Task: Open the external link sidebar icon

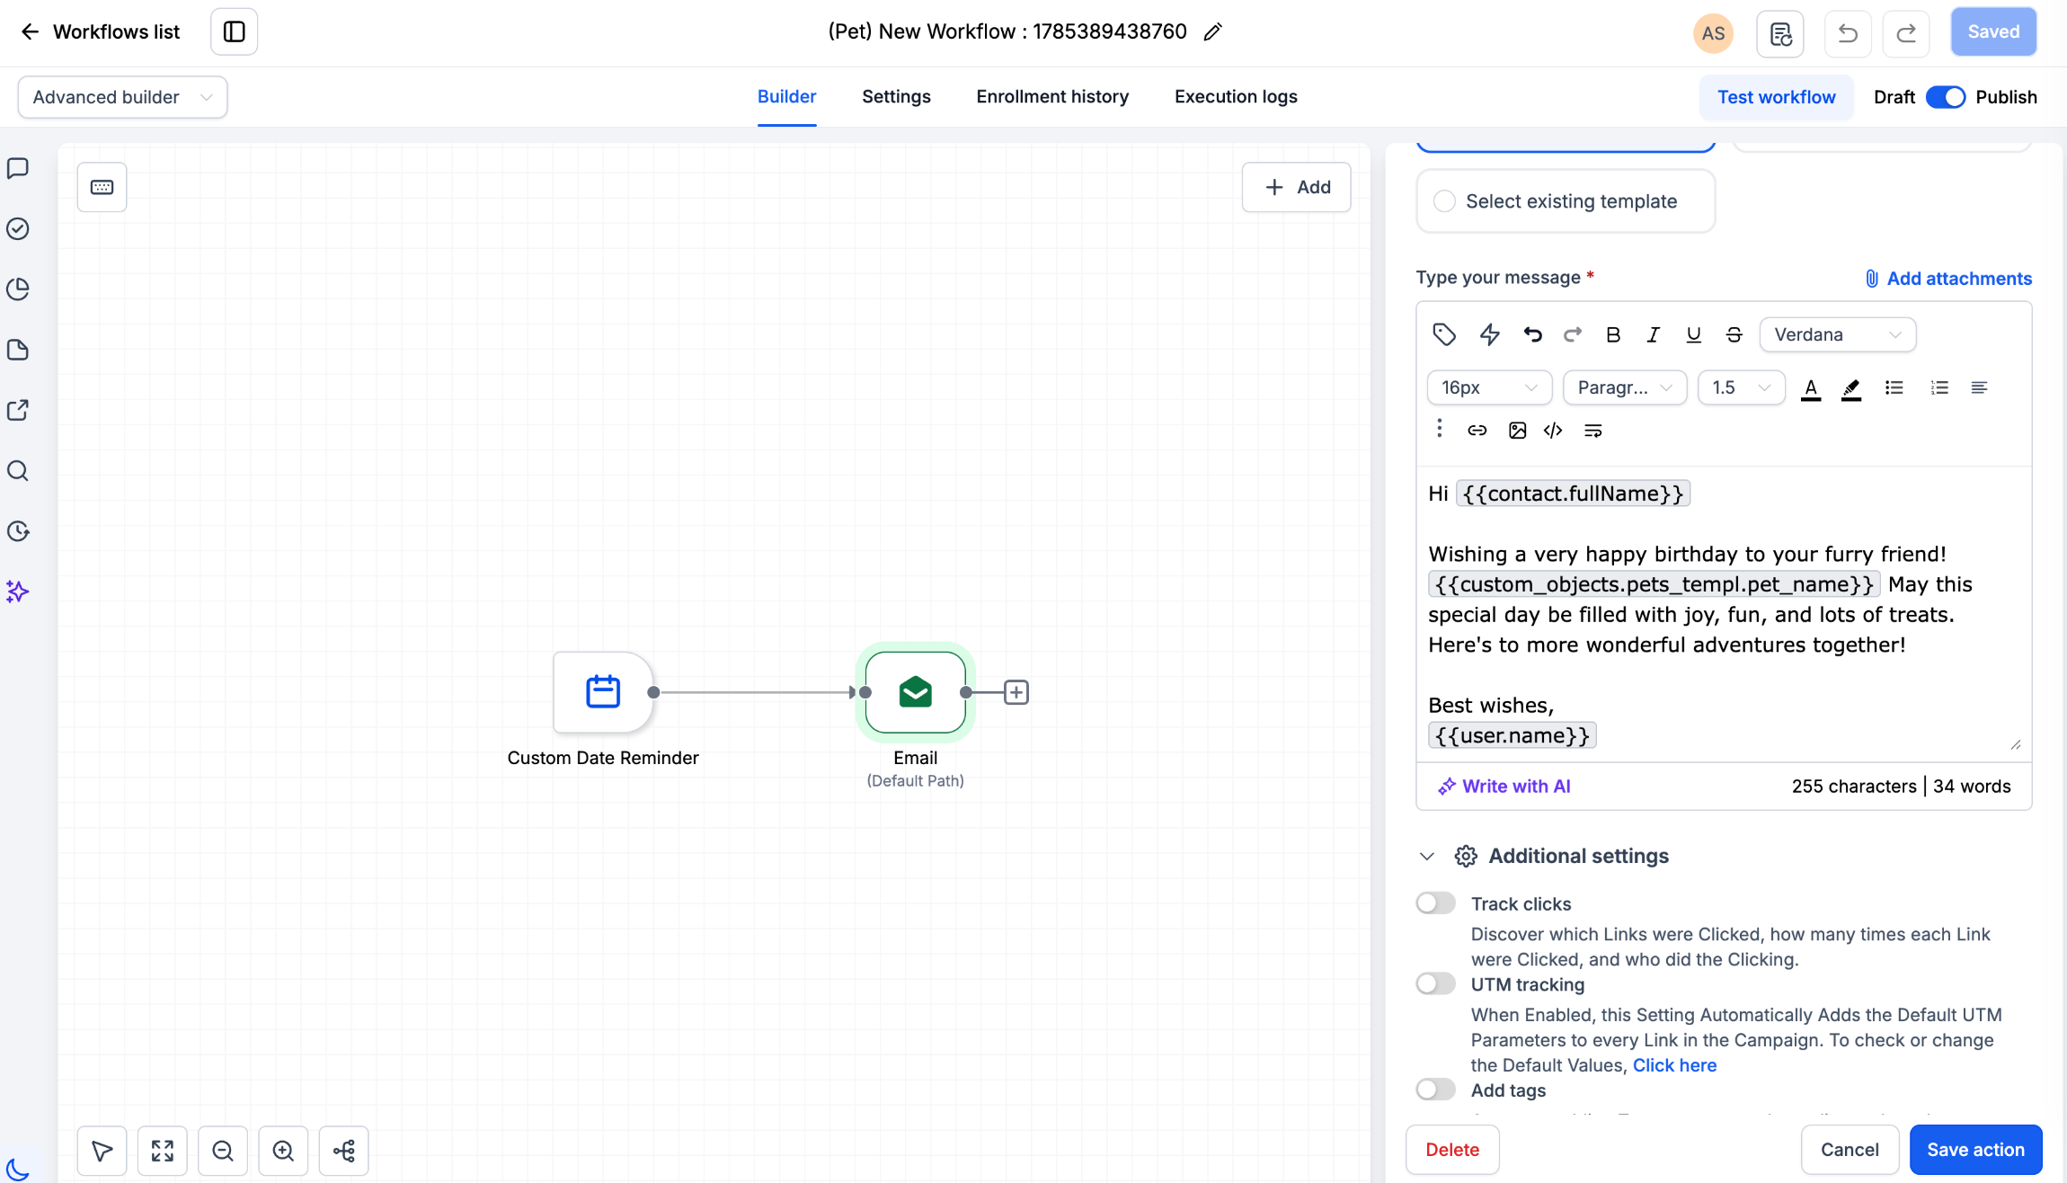Action: 18,410
